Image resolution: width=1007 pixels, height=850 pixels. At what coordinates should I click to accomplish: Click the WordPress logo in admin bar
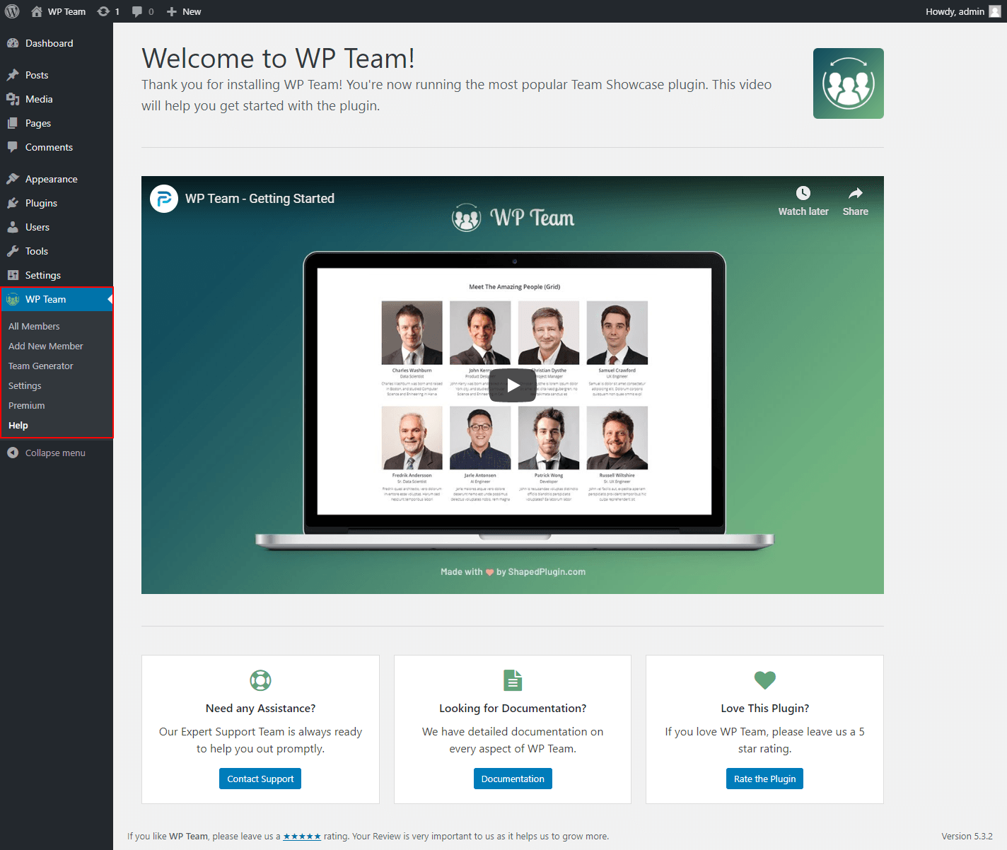click(12, 11)
